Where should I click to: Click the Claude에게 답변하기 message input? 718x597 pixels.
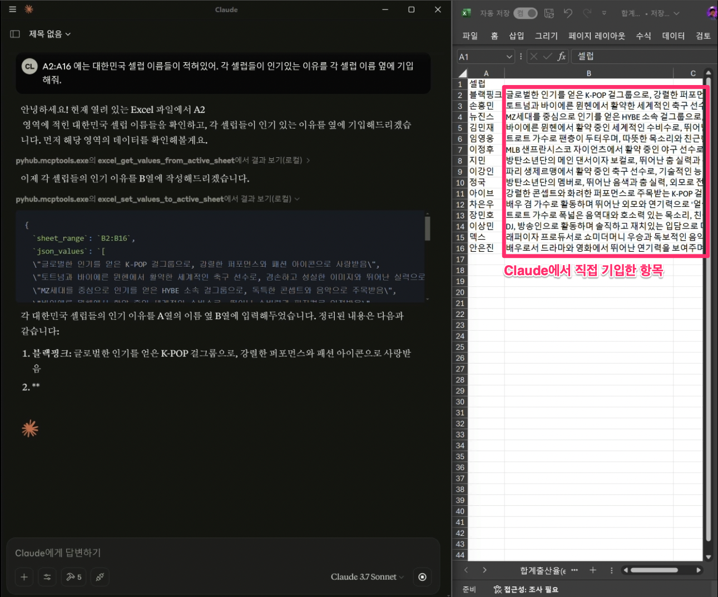[222, 553]
